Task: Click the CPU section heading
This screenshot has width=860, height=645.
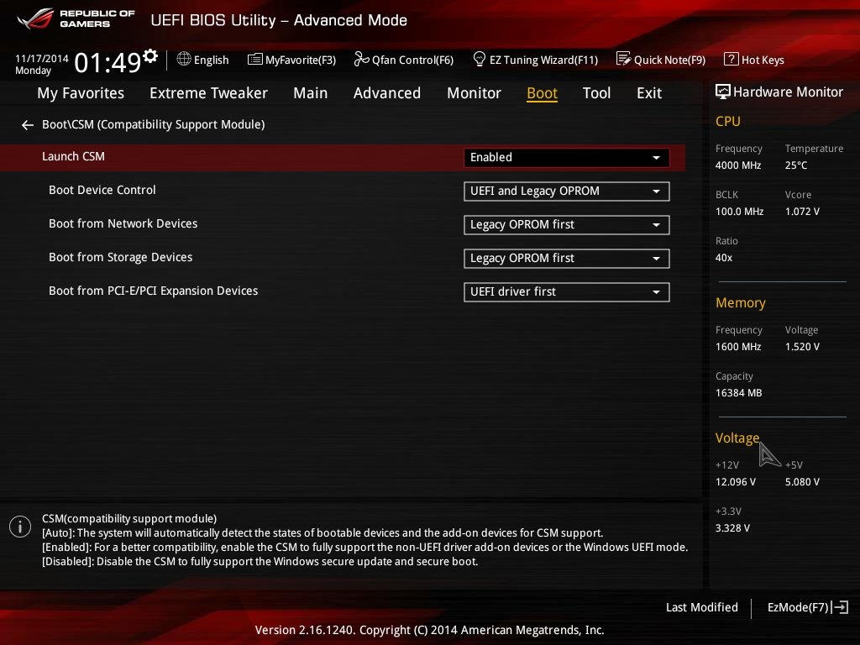Action: tap(728, 121)
